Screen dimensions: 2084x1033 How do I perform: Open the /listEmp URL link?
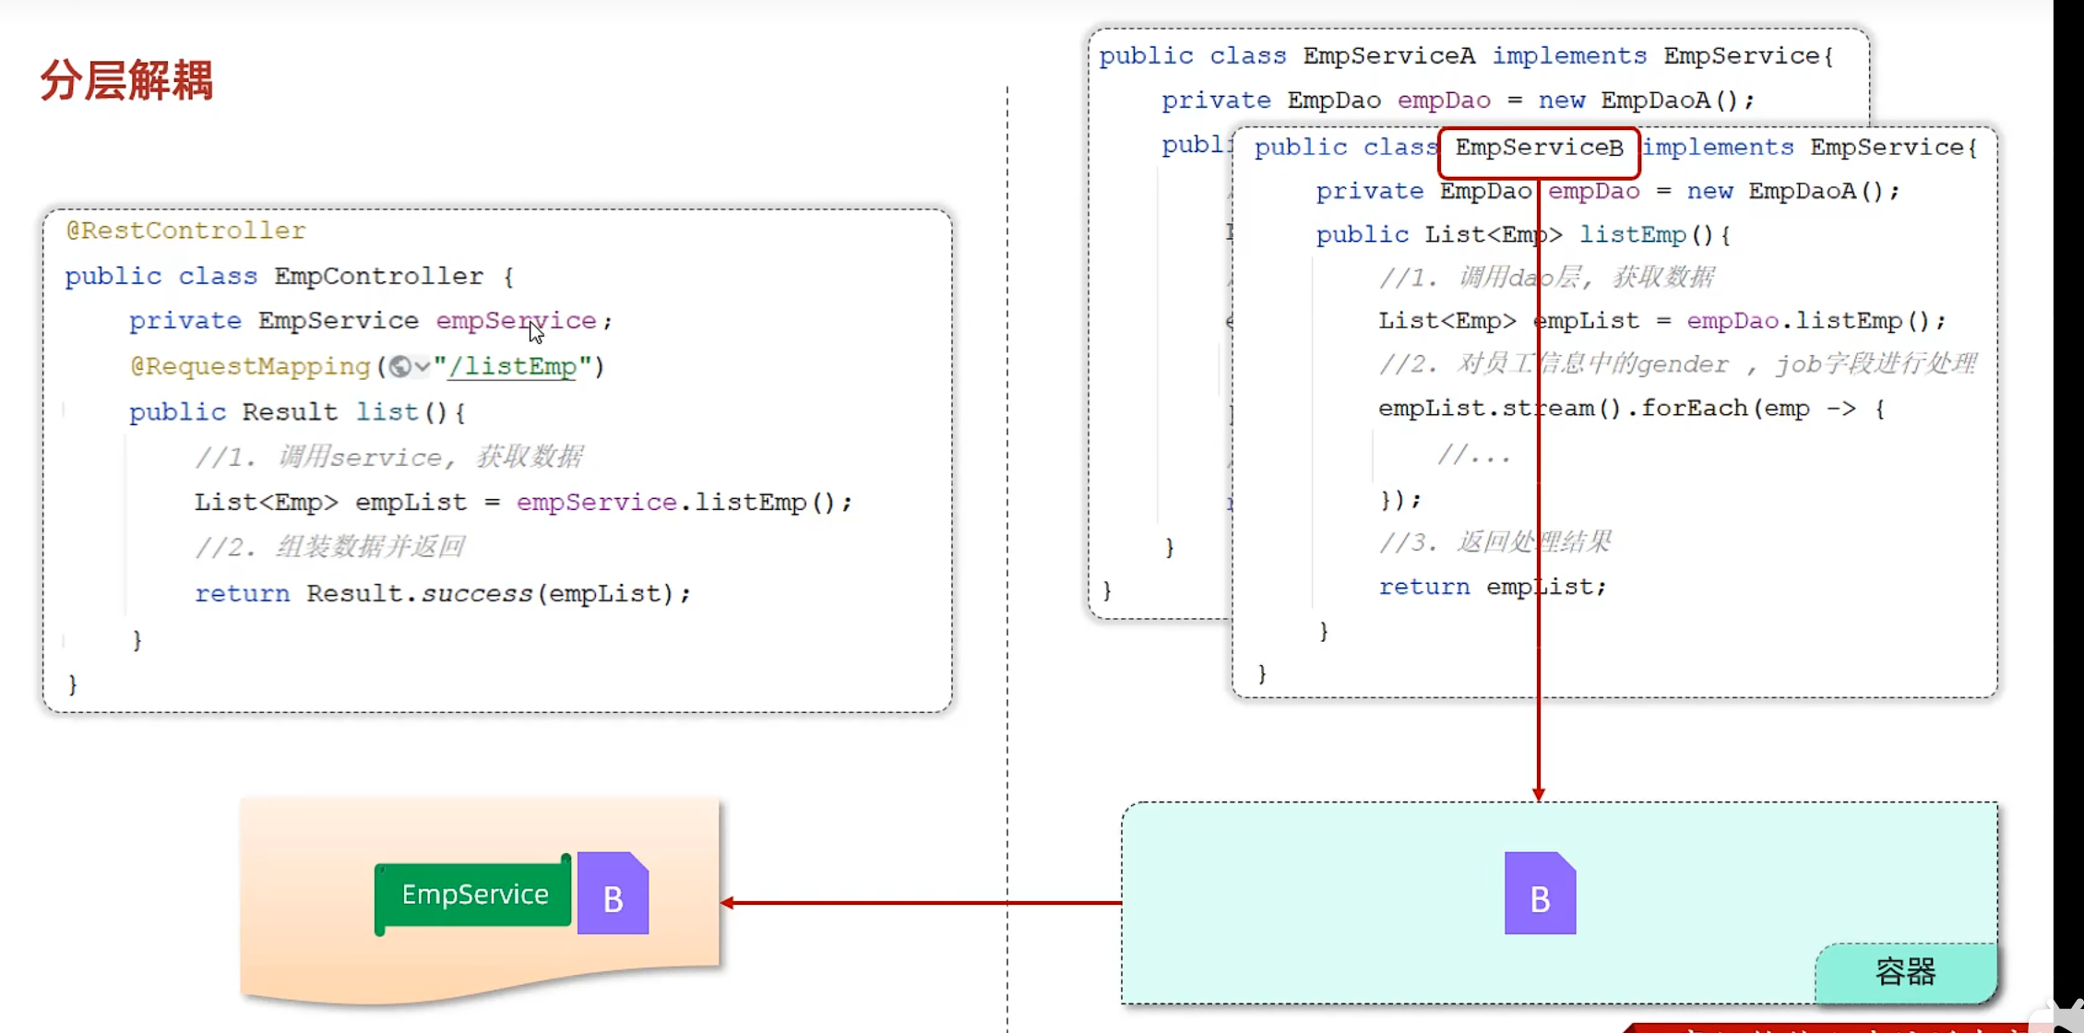point(512,366)
